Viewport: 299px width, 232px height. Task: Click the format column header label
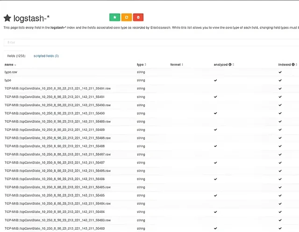(x=176, y=65)
